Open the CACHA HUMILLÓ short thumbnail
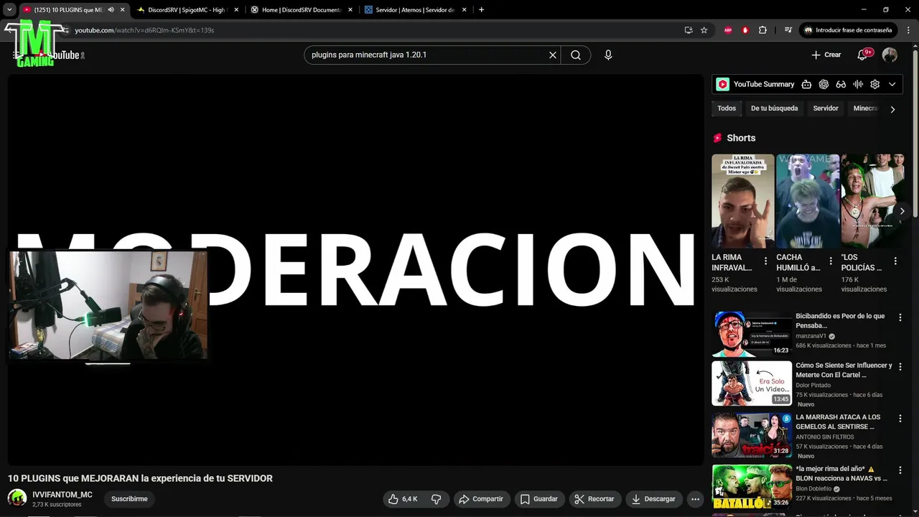Screen dimensions: 919x517 point(808,201)
